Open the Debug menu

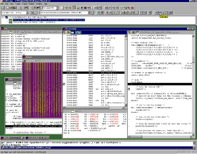point(25,4)
